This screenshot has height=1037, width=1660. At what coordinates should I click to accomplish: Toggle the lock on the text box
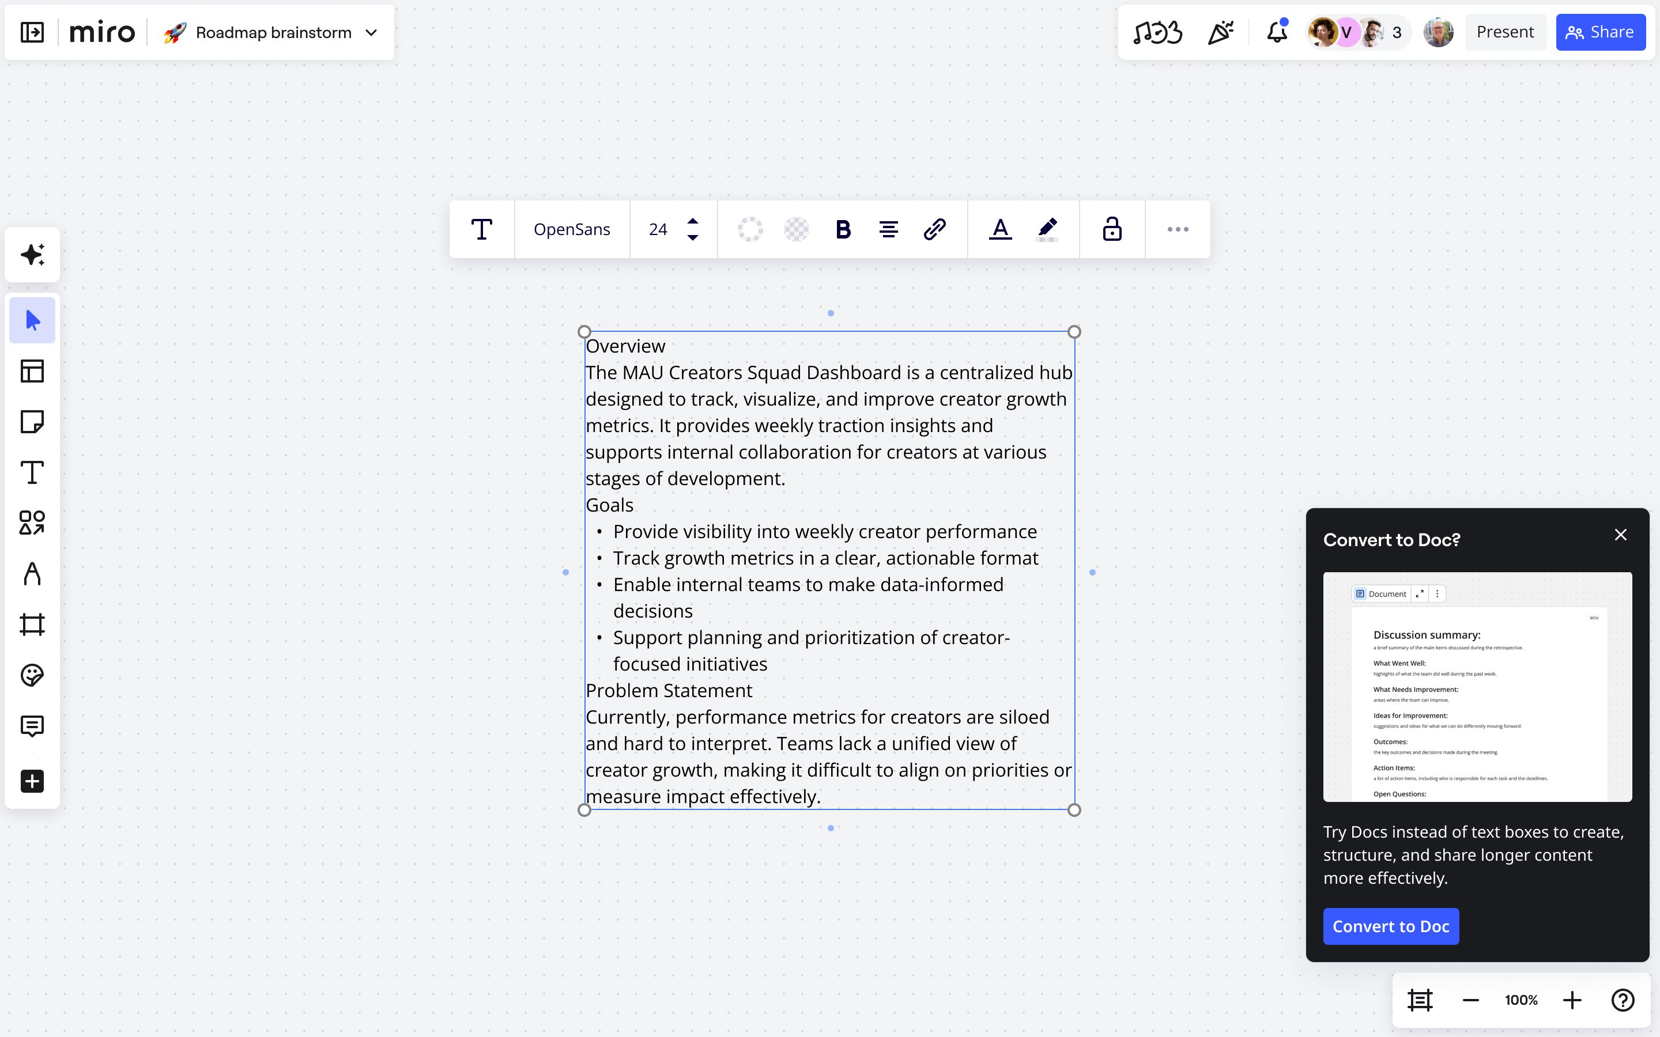click(x=1112, y=229)
